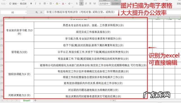The width and height of the screenshot is (181, 103).
Task: Open the font group dialog launcher
Action: point(73,7)
